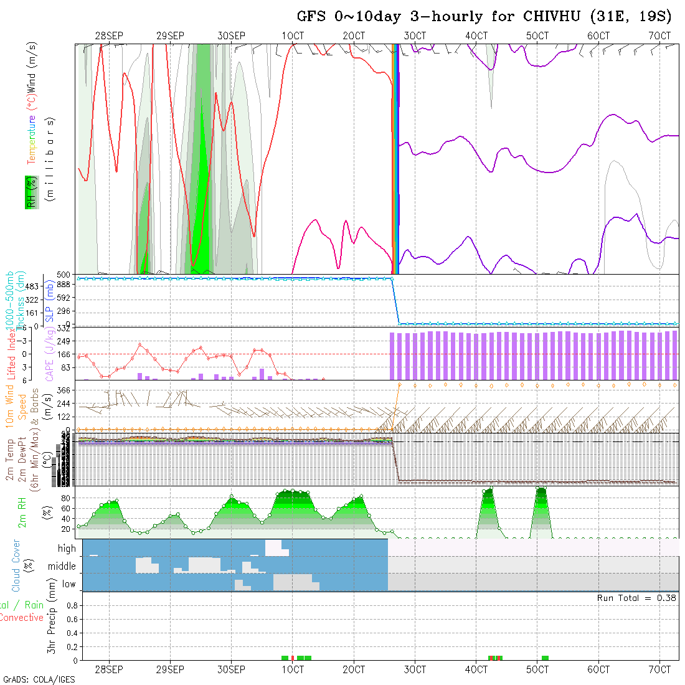685x685 pixels.
Task: Select the 28SEP date label on top axis
Action: click(x=109, y=36)
